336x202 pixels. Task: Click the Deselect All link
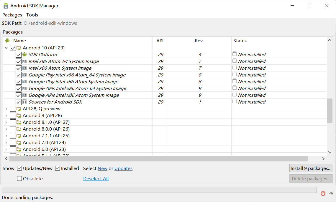coord(96,178)
